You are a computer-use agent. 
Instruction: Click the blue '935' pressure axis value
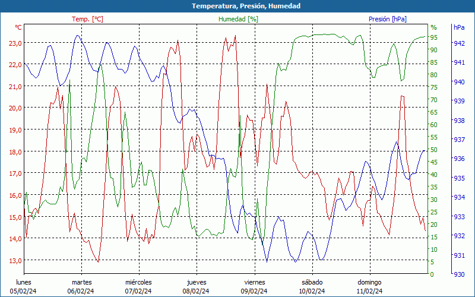tap(459, 178)
